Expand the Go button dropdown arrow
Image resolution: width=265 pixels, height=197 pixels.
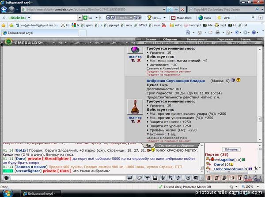tap(96, 18)
